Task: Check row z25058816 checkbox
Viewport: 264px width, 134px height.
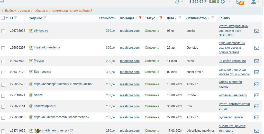Action: point(3,118)
